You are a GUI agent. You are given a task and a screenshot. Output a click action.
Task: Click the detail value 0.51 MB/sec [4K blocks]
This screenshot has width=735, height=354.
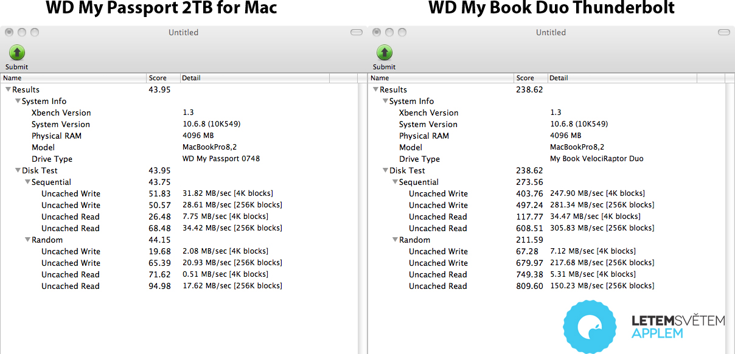click(225, 274)
